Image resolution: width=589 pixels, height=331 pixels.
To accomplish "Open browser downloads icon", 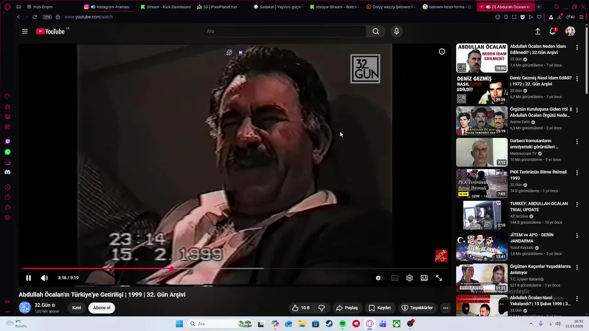I will tap(559, 17).
